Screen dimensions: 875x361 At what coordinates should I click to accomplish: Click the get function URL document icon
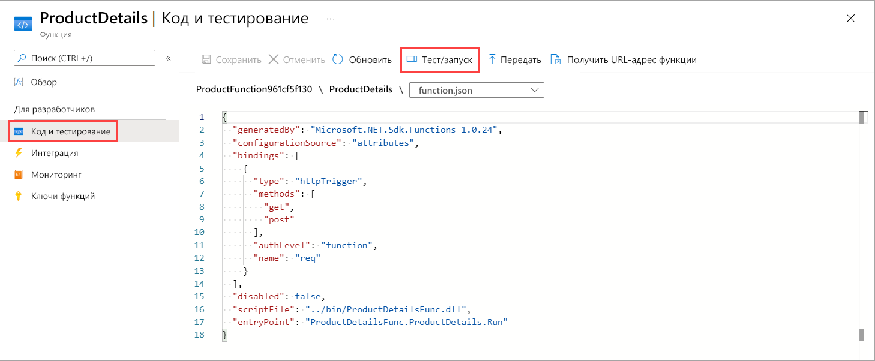pos(556,59)
